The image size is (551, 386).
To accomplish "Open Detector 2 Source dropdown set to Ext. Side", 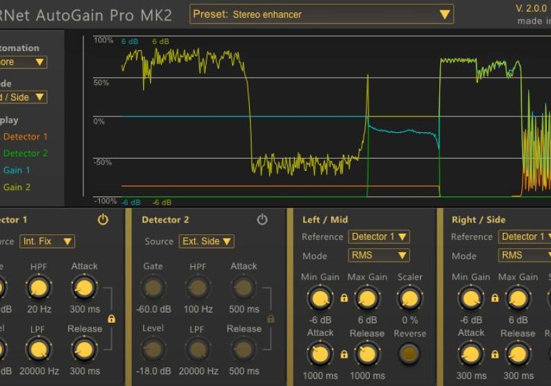I will [207, 241].
